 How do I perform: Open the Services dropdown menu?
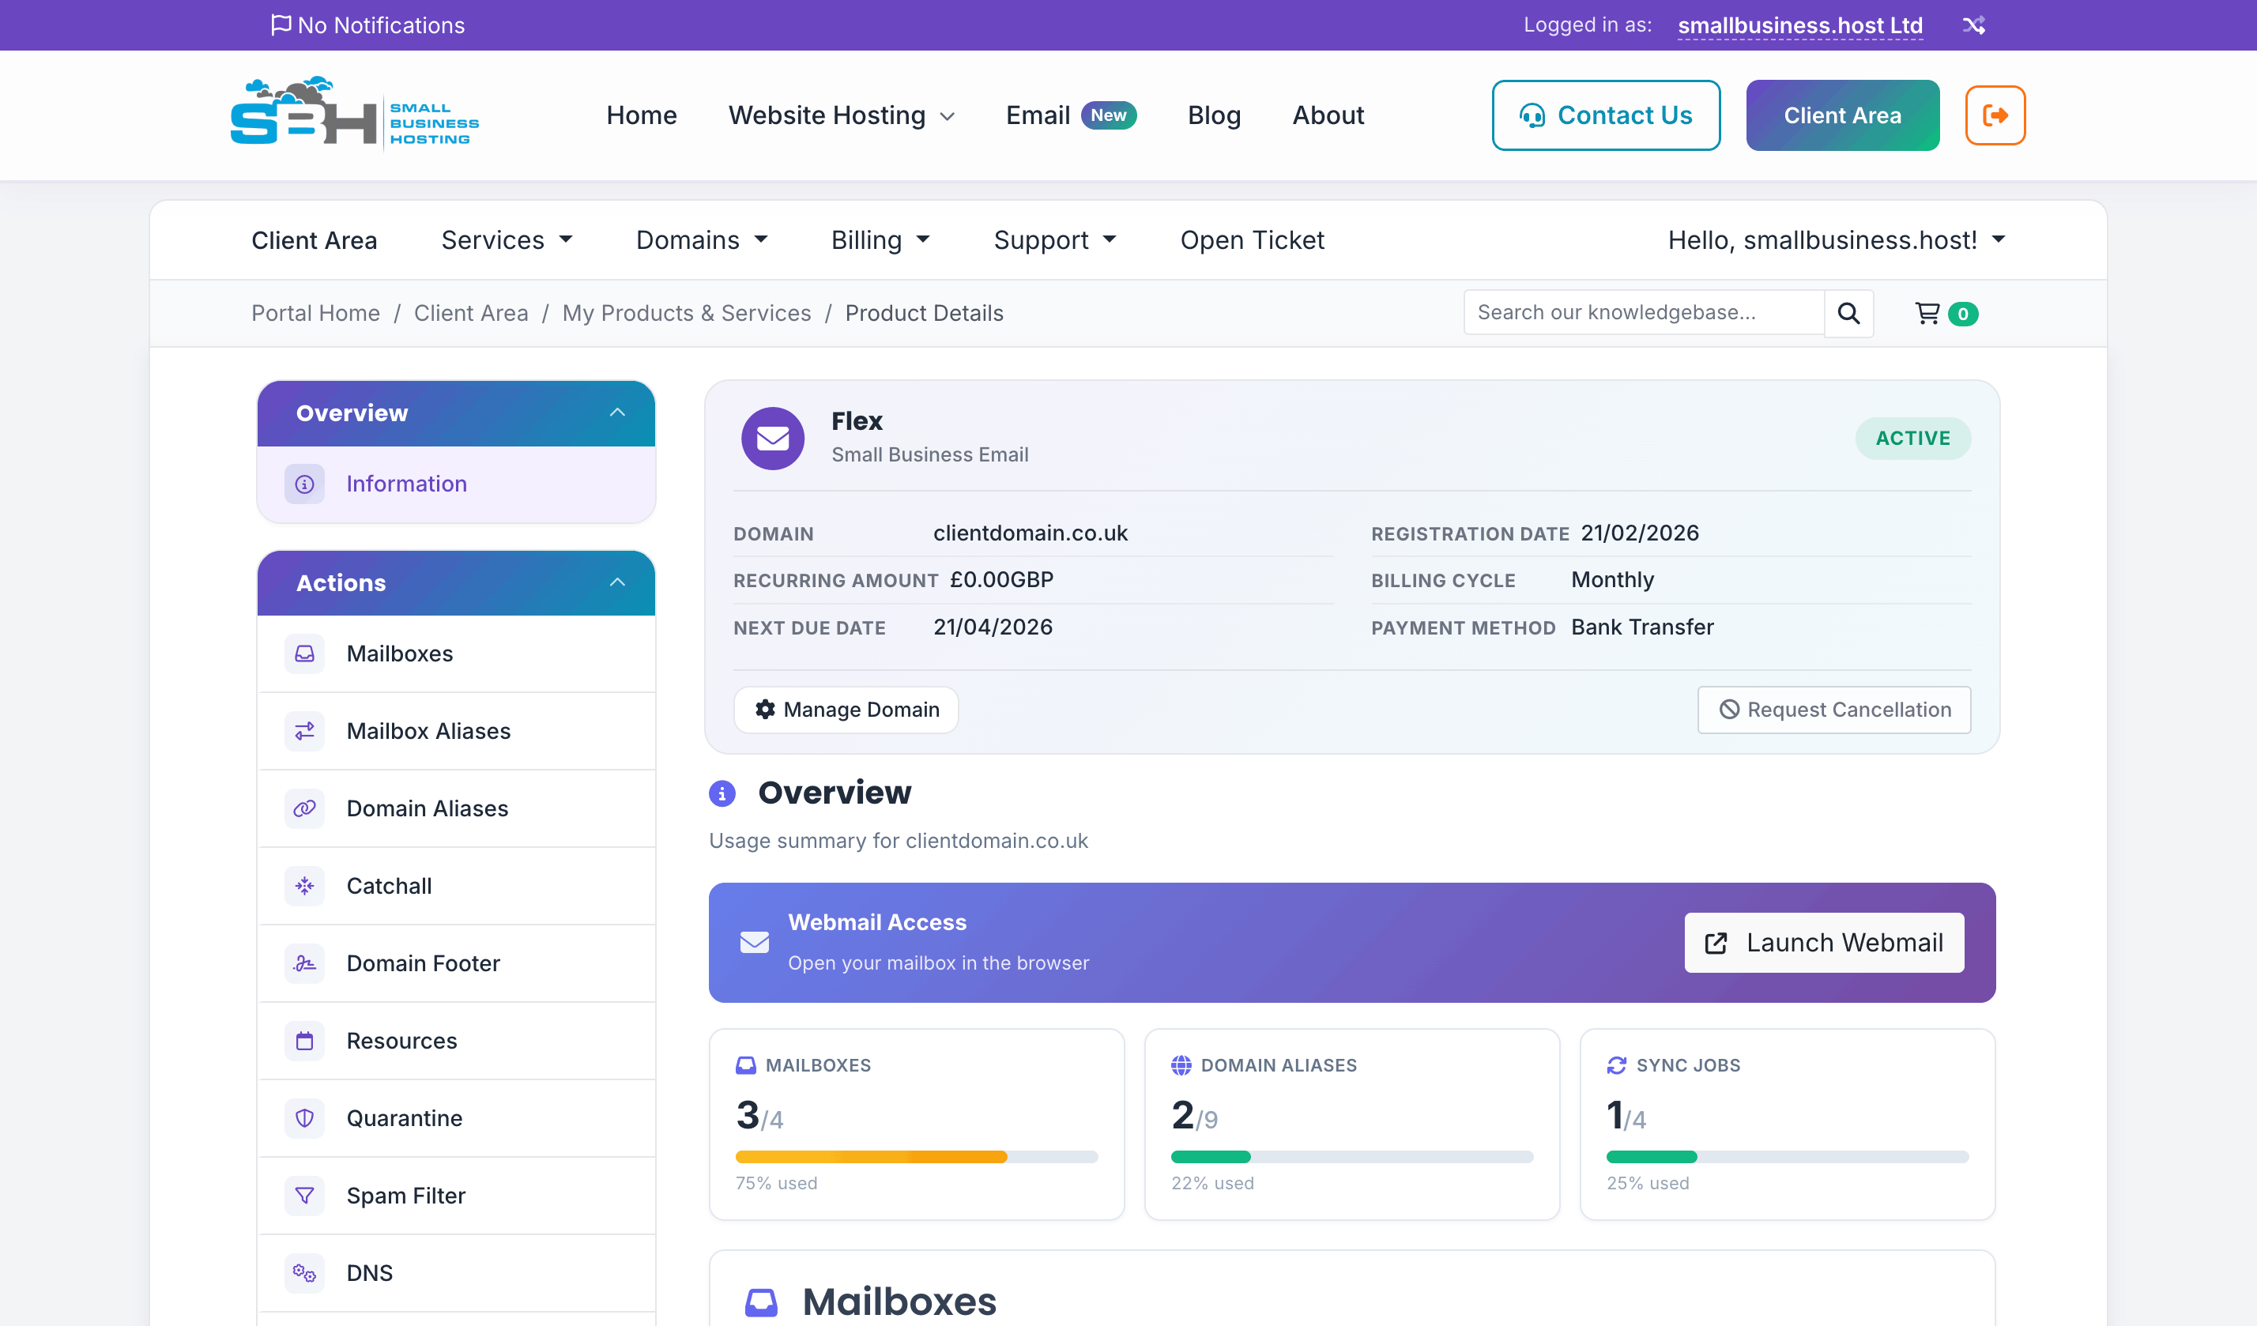pyautogui.click(x=506, y=240)
